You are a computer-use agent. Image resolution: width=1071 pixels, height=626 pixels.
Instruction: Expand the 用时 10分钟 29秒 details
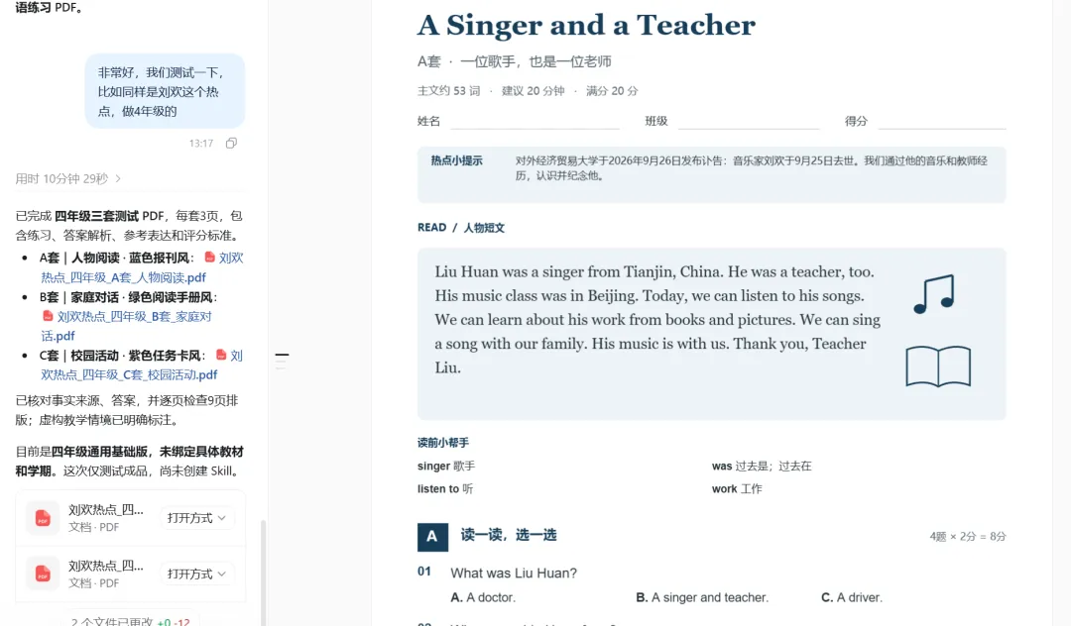coord(68,178)
